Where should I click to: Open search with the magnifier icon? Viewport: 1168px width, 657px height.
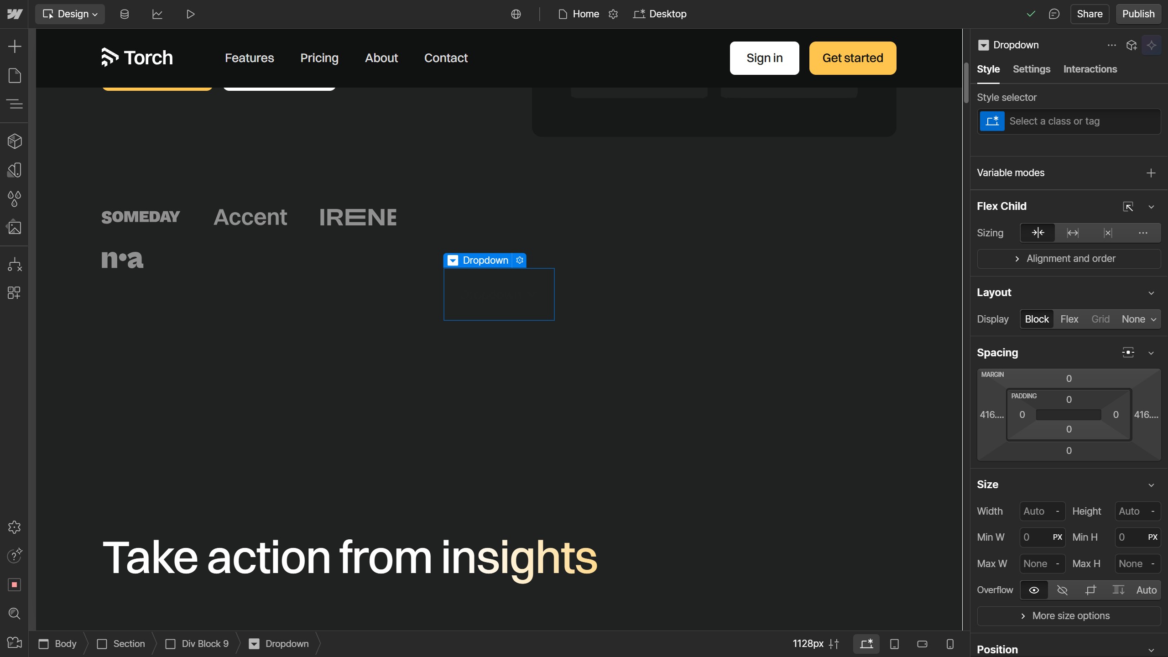[14, 614]
